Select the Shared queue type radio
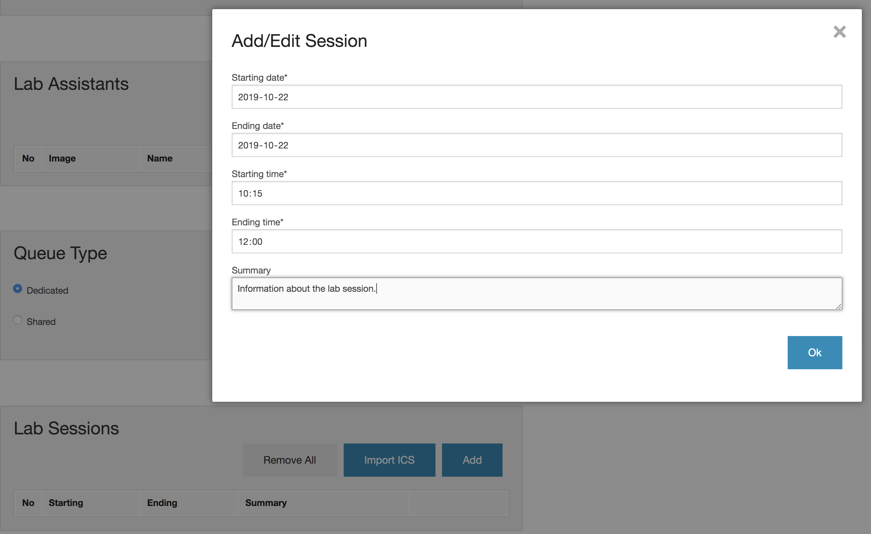Screen dimensions: 871x534 click(17, 320)
